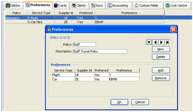Select the C-Car Hire row in main grid

click(85, 22)
